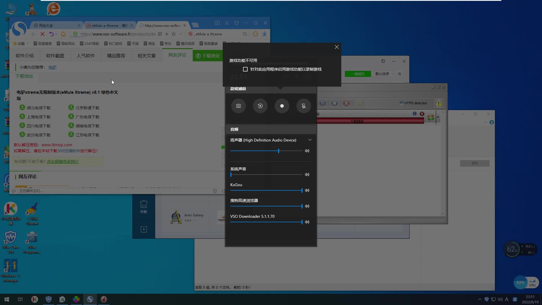Click the grid view icon beside 默认排序
Image resolution: width=542 pixels, height=305 pixels.
[399, 74]
